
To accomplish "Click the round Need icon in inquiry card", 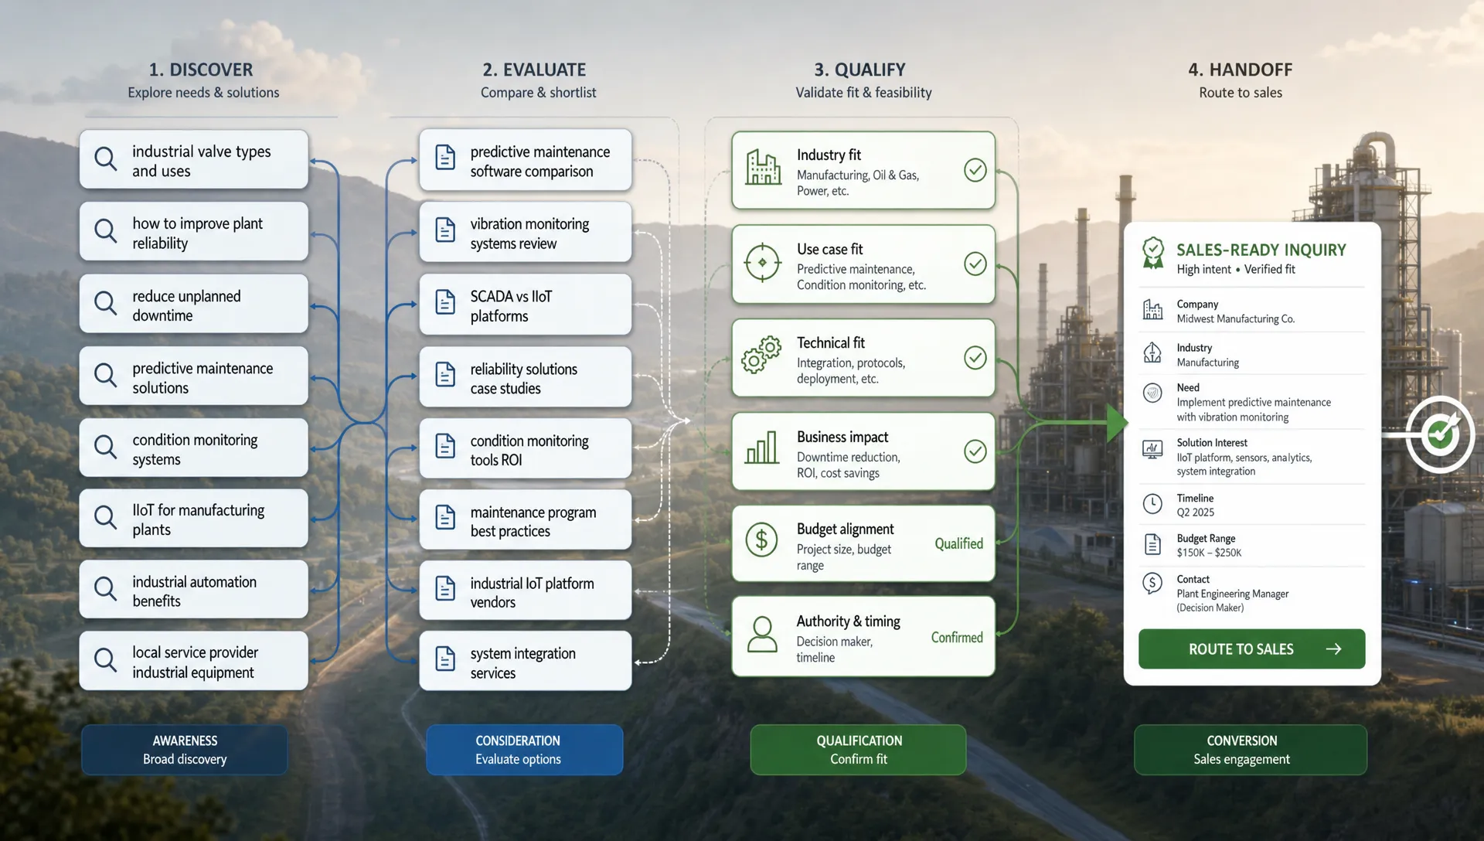I will coord(1152,393).
